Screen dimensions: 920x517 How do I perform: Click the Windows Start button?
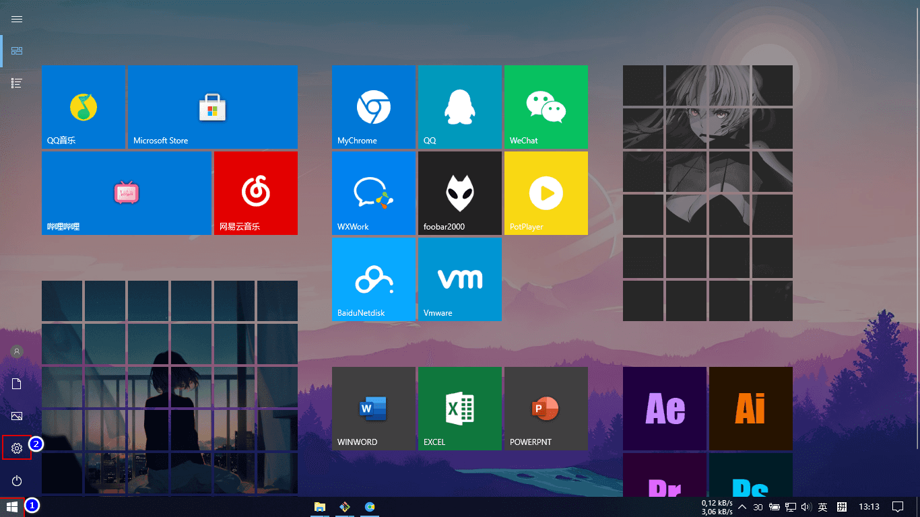click(x=12, y=507)
